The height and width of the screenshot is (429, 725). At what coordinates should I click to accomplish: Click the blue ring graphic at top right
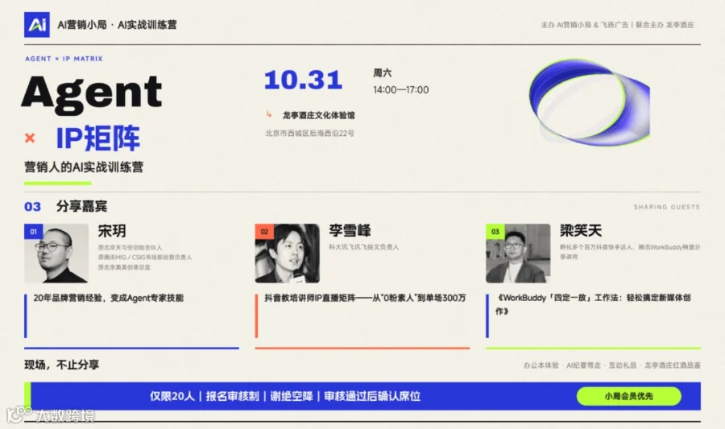tap(589, 102)
